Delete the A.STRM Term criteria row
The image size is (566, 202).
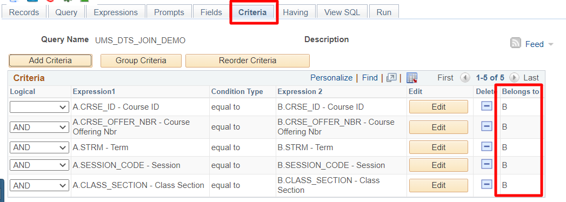(487, 147)
